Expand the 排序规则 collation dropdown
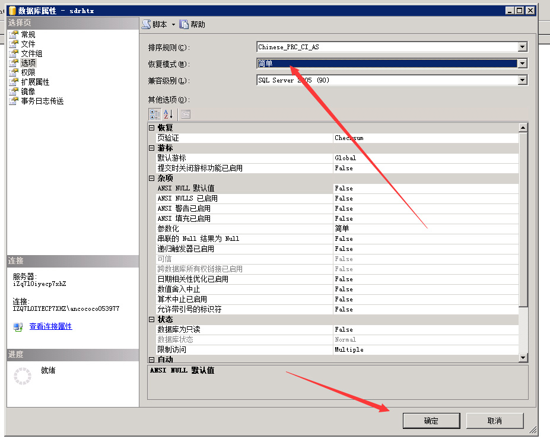 tap(522, 47)
